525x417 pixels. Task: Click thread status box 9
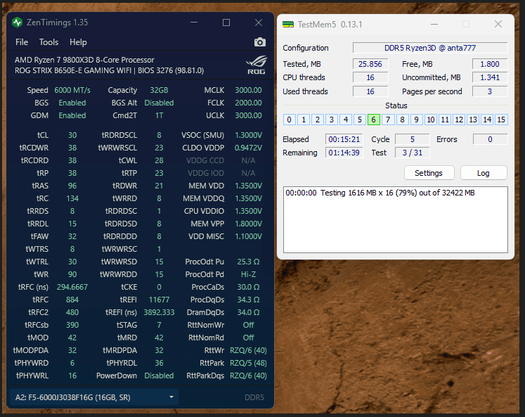point(416,120)
